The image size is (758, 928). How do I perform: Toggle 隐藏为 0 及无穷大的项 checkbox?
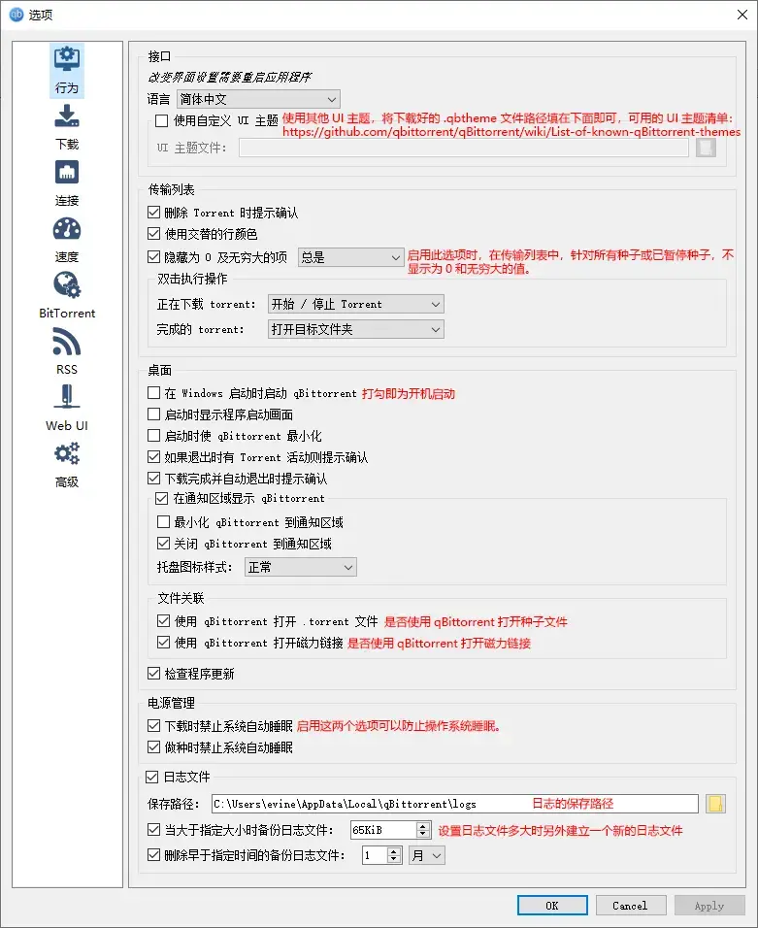154,257
